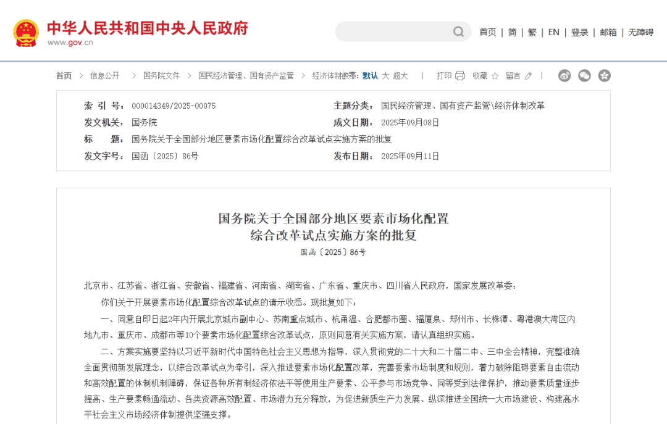
Task: Switch site language to EN
Action: coord(553,32)
